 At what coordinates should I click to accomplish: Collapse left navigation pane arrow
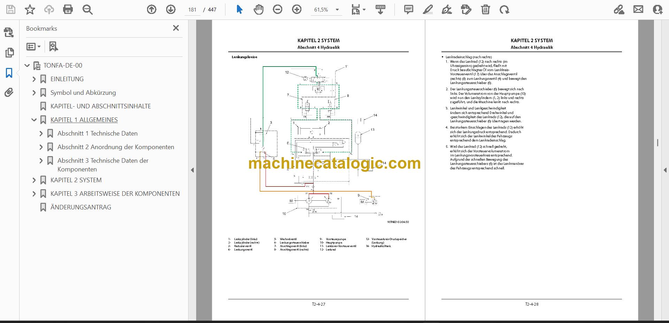click(192, 170)
